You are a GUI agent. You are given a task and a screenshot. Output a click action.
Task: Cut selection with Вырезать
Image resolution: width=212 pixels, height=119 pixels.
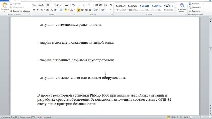[x=16, y=4]
